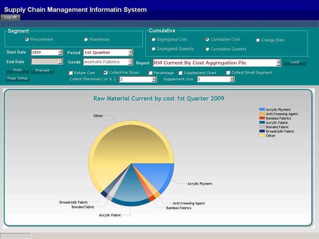The image size is (319, 239).
Task: Open the End Date dropdown
Action: [x=60, y=61]
